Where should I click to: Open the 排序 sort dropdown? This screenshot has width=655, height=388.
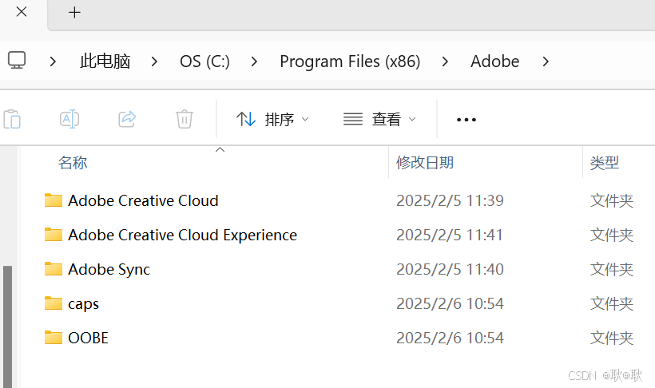[272, 120]
